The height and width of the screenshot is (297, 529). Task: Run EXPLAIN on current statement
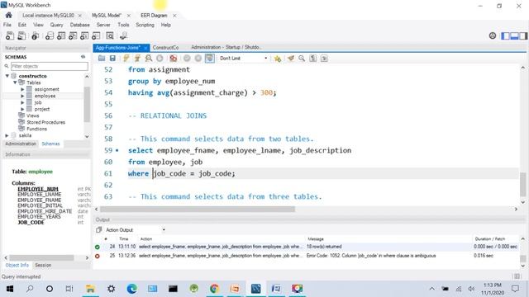click(x=149, y=59)
